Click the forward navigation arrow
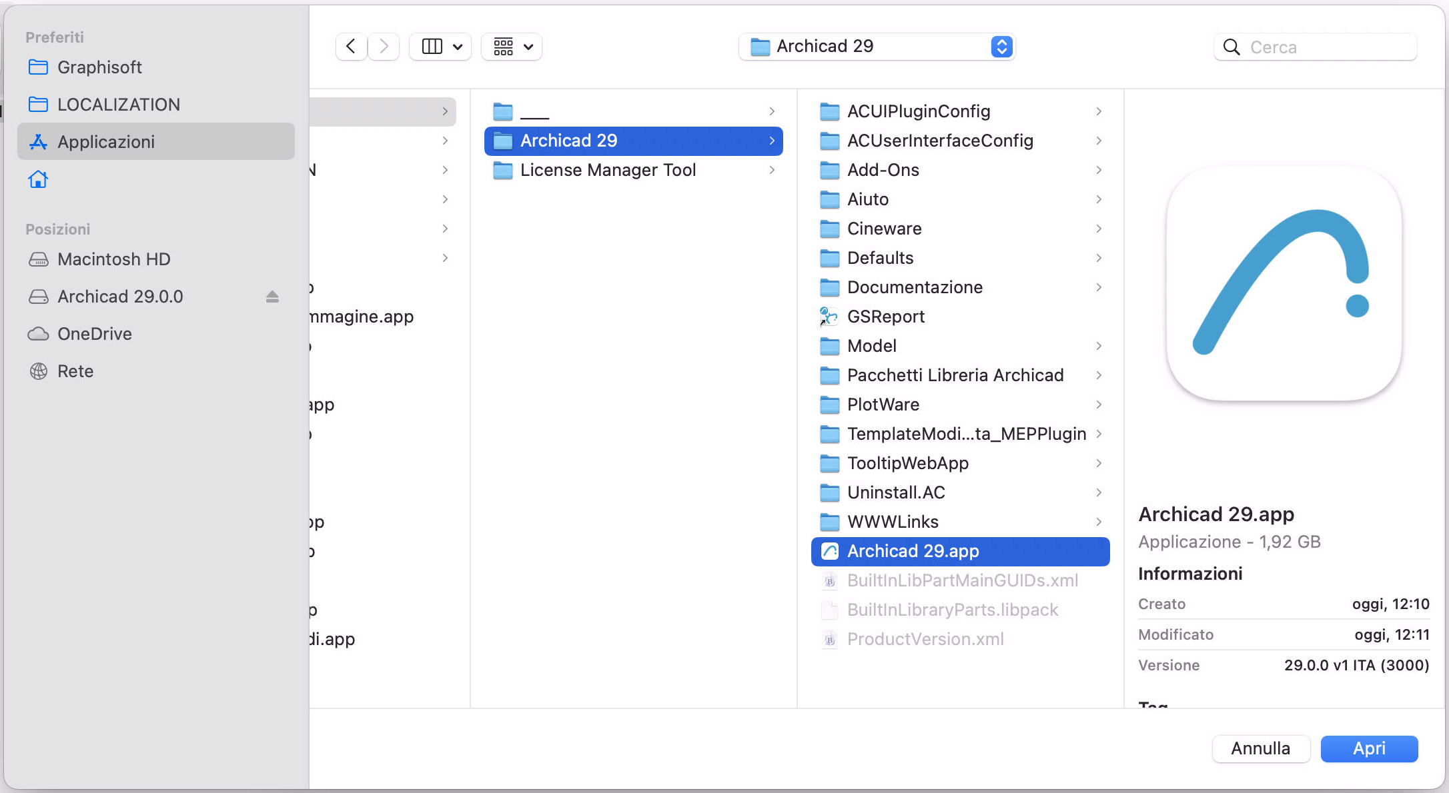 click(x=384, y=47)
